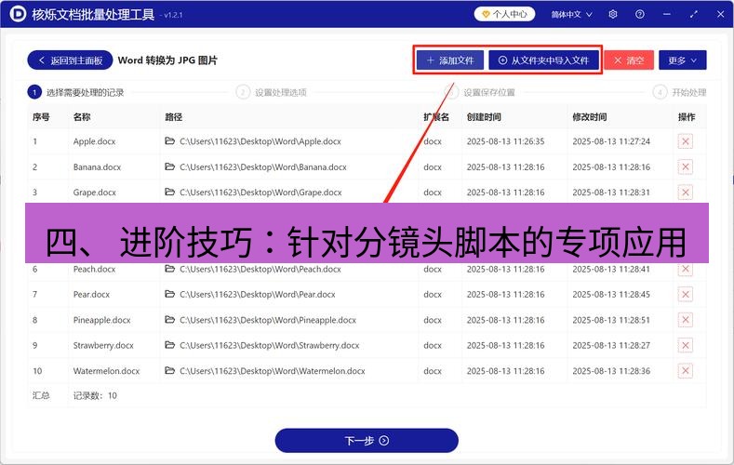Remove Strawberry.docx row with delete icon

tap(686, 345)
